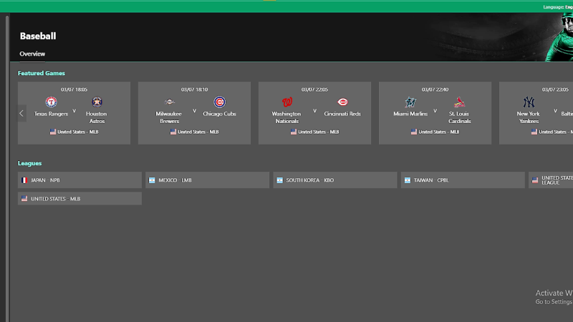
Task: Go to previous featured games with left arrow
Action: [x=21, y=114]
